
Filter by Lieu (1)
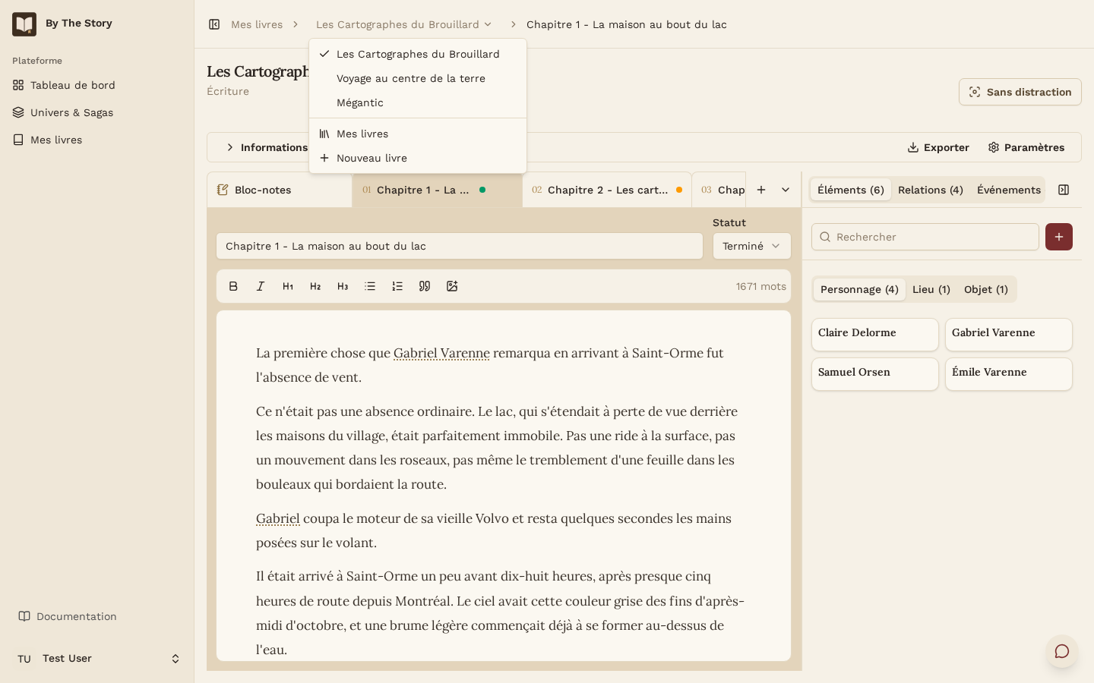(x=931, y=289)
